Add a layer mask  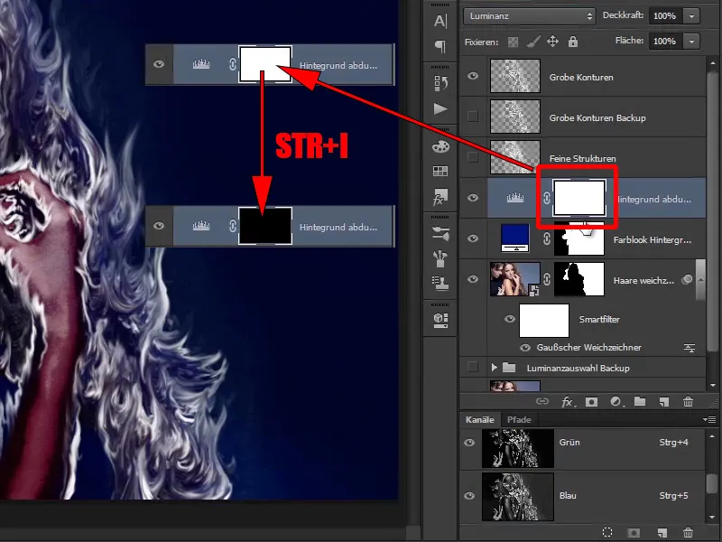[591, 402]
